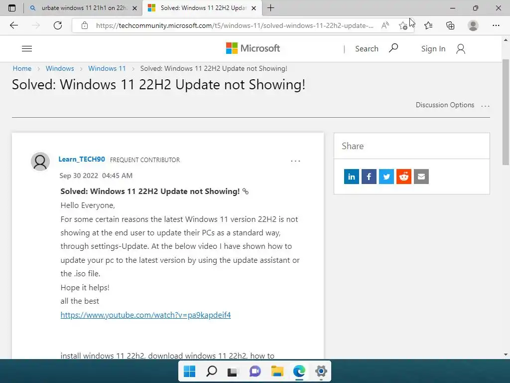Click the FREQUENT CONTRIBUTOR rank label
The width and height of the screenshot is (510, 383).
coord(145,160)
